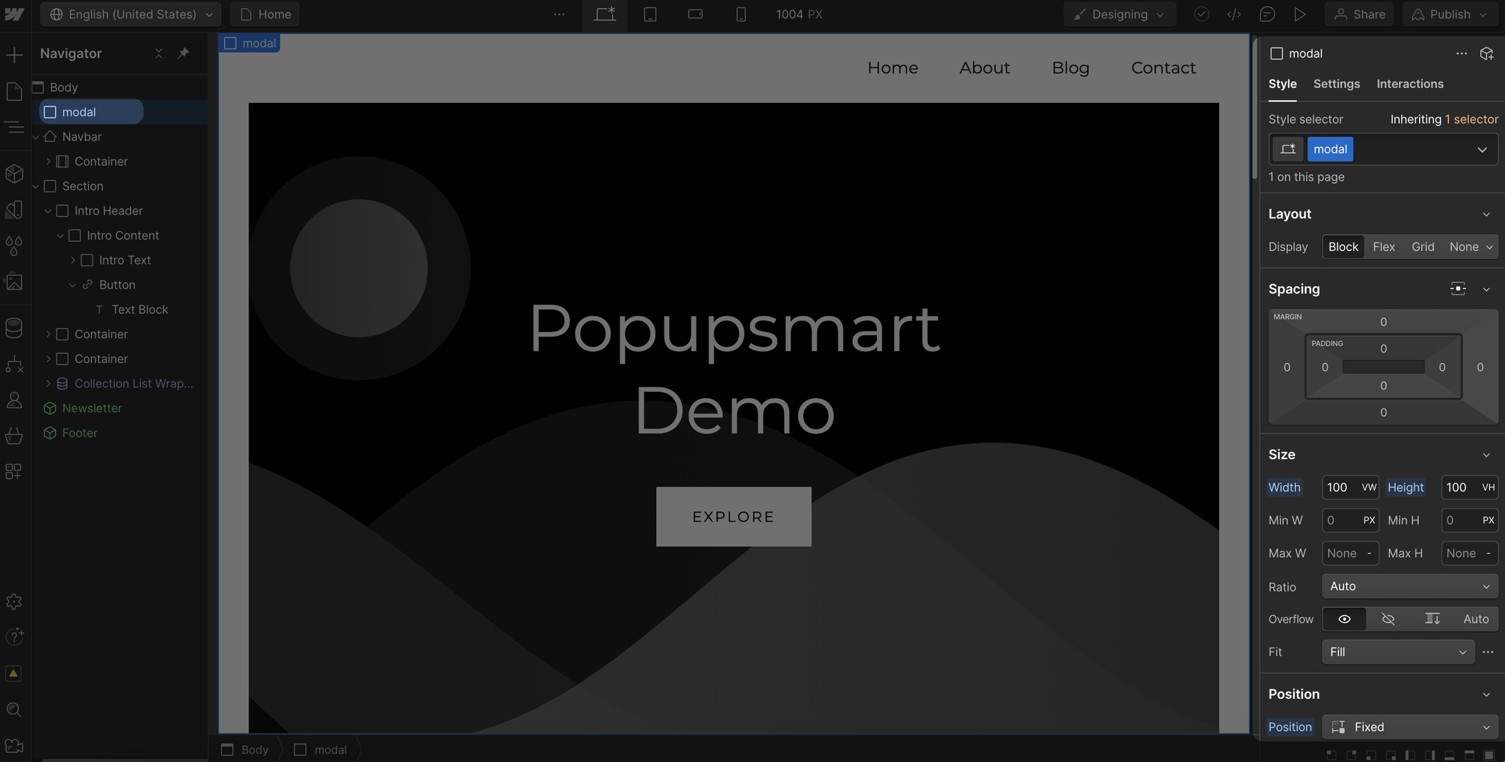This screenshot has width=1505, height=762.
Task: Select Newsletter in the Navigator
Action: click(92, 408)
